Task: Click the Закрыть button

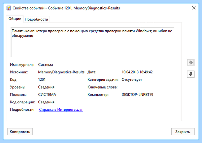Action: point(183,132)
